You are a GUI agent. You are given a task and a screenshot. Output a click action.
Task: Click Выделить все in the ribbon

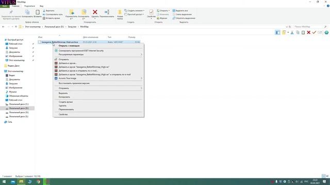pyautogui.click(x=180, y=11)
